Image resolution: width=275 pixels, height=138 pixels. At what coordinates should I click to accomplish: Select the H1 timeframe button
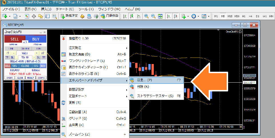[244, 16]
